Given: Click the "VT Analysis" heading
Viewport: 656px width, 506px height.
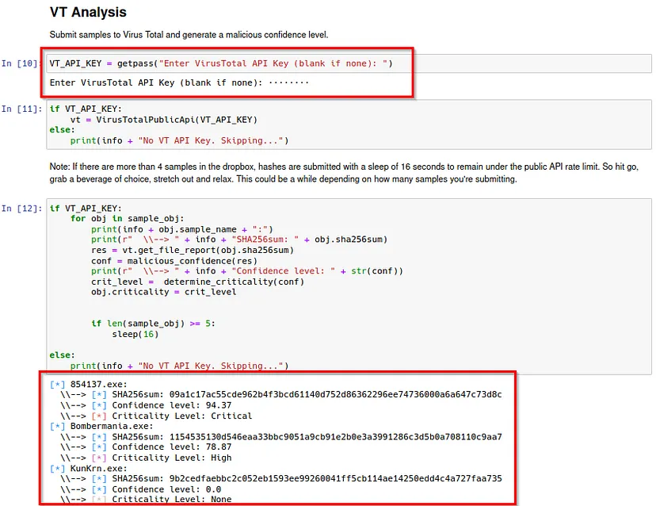Looking at the screenshot, I should point(88,13).
